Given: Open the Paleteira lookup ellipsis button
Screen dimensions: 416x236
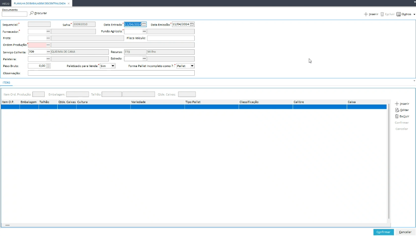Looking at the screenshot, I should click(x=48, y=59).
